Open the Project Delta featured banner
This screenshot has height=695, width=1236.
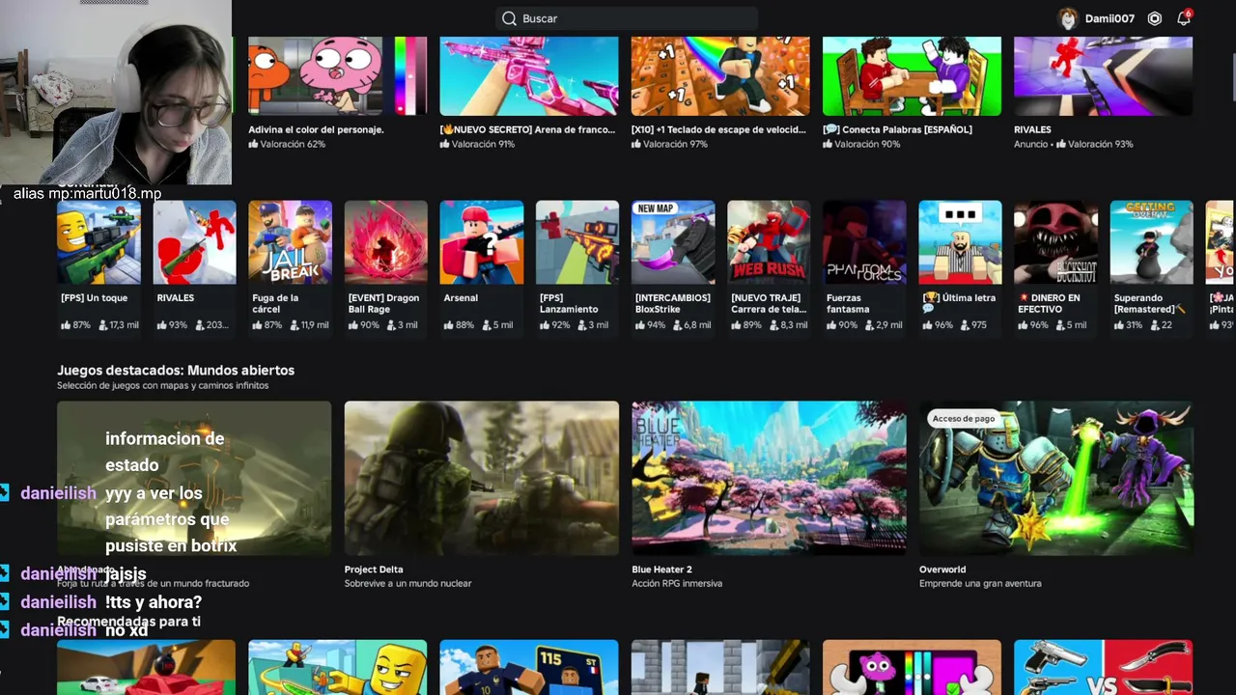(482, 478)
